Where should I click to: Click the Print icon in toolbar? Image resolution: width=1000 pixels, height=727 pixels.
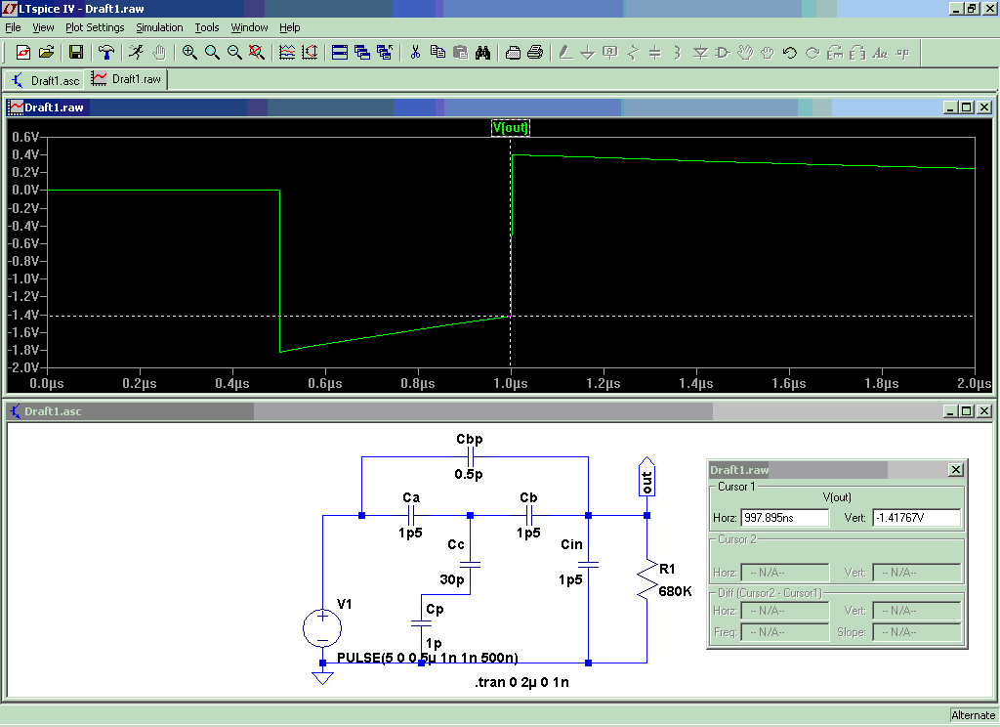[x=534, y=52]
